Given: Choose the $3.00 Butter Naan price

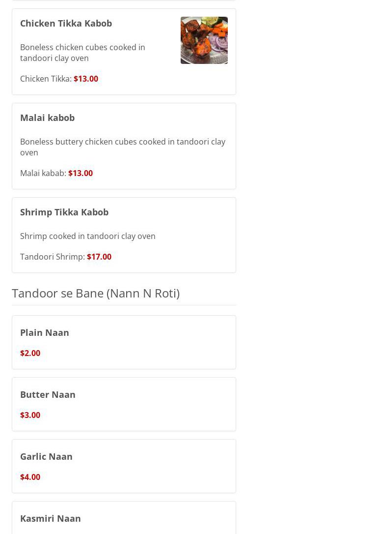Looking at the screenshot, I should [x=30, y=415].
